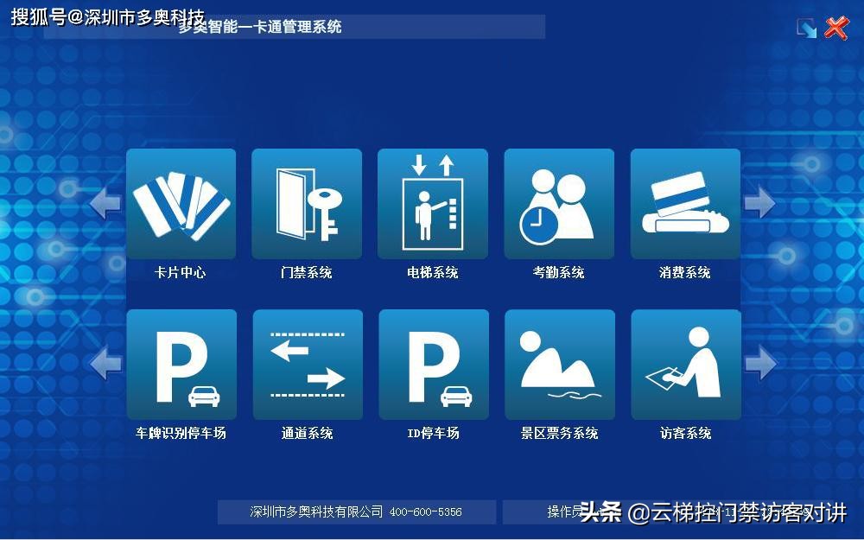Open the ID停车场 parking module
This screenshot has width=864, height=540.
432,364
